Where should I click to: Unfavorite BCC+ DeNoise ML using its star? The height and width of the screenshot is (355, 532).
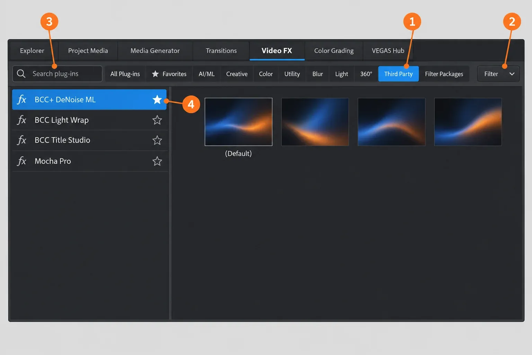pos(157,99)
